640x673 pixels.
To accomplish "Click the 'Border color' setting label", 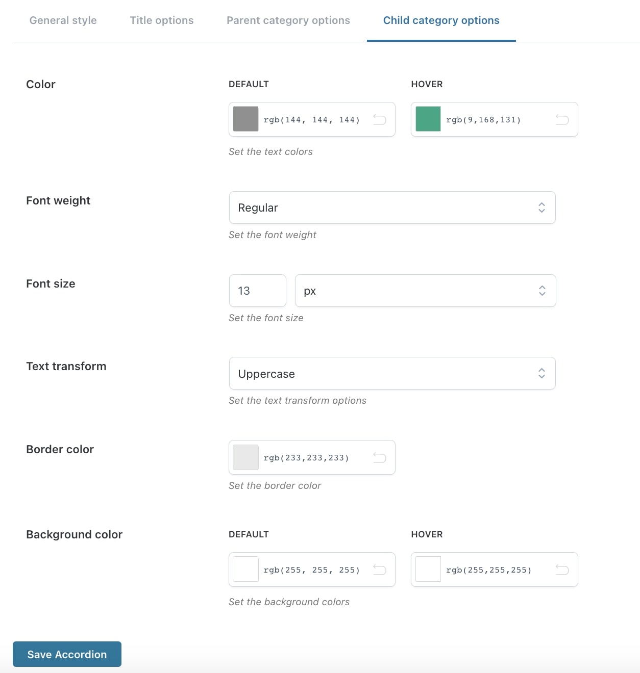I will (x=60, y=449).
